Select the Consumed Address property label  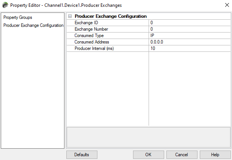(92, 42)
